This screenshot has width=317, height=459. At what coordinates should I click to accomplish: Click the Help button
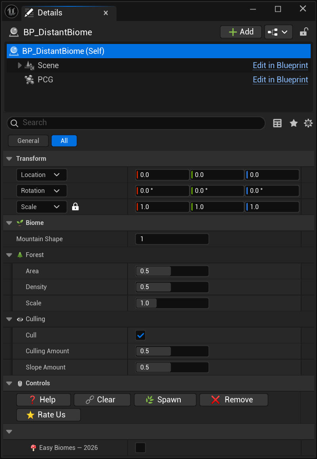43,400
